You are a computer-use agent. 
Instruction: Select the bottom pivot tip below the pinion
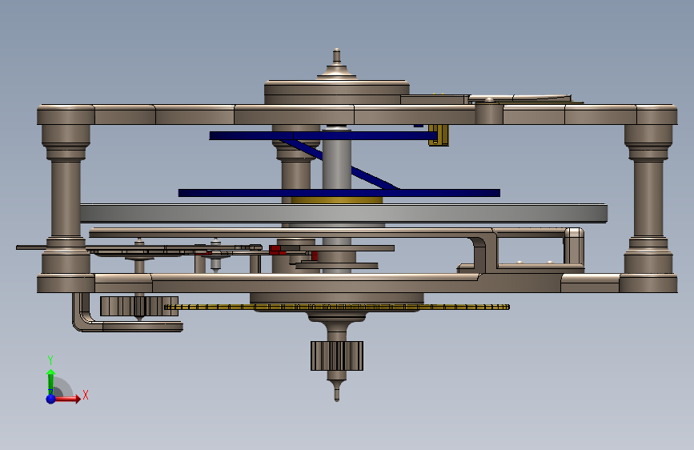coord(337,392)
